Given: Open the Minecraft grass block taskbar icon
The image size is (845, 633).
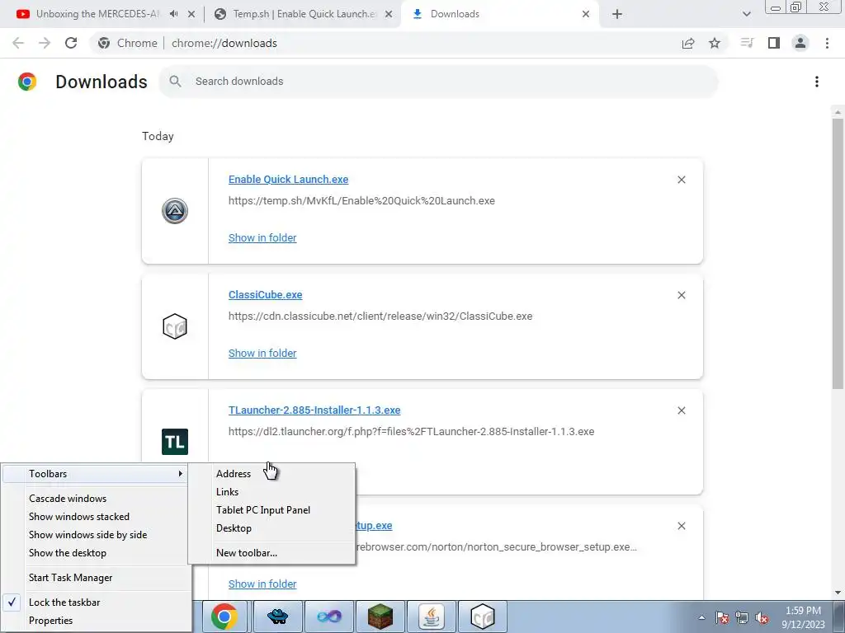Looking at the screenshot, I should pyautogui.click(x=380, y=617).
